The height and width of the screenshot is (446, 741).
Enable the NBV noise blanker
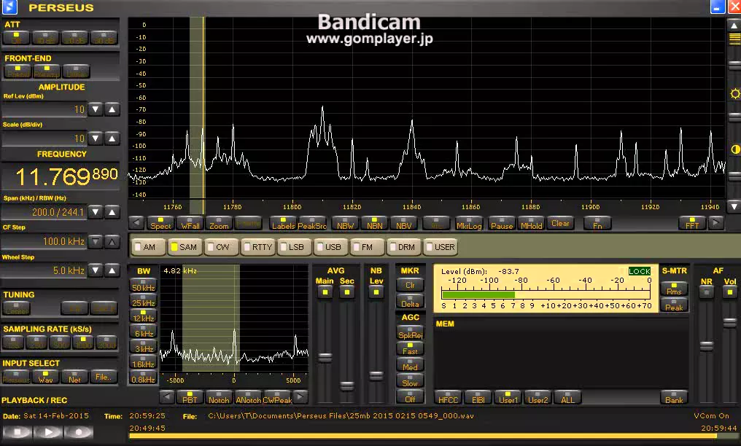coord(403,223)
